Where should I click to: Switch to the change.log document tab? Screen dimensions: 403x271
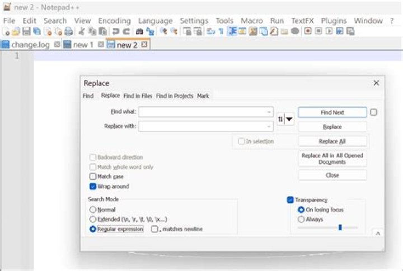pyautogui.click(x=30, y=45)
